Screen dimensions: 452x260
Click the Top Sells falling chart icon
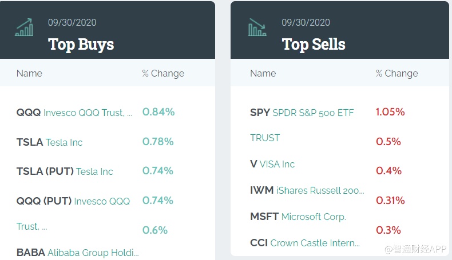click(x=257, y=27)
